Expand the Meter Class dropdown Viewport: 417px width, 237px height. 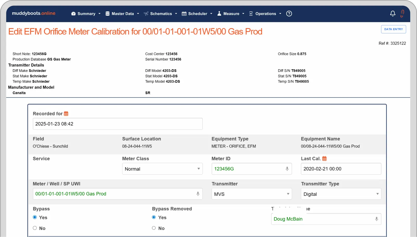point(162,169)
